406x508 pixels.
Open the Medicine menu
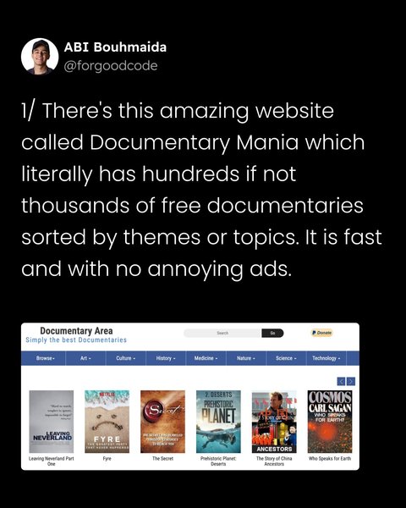pyautogui.click(x=206, y=358)
